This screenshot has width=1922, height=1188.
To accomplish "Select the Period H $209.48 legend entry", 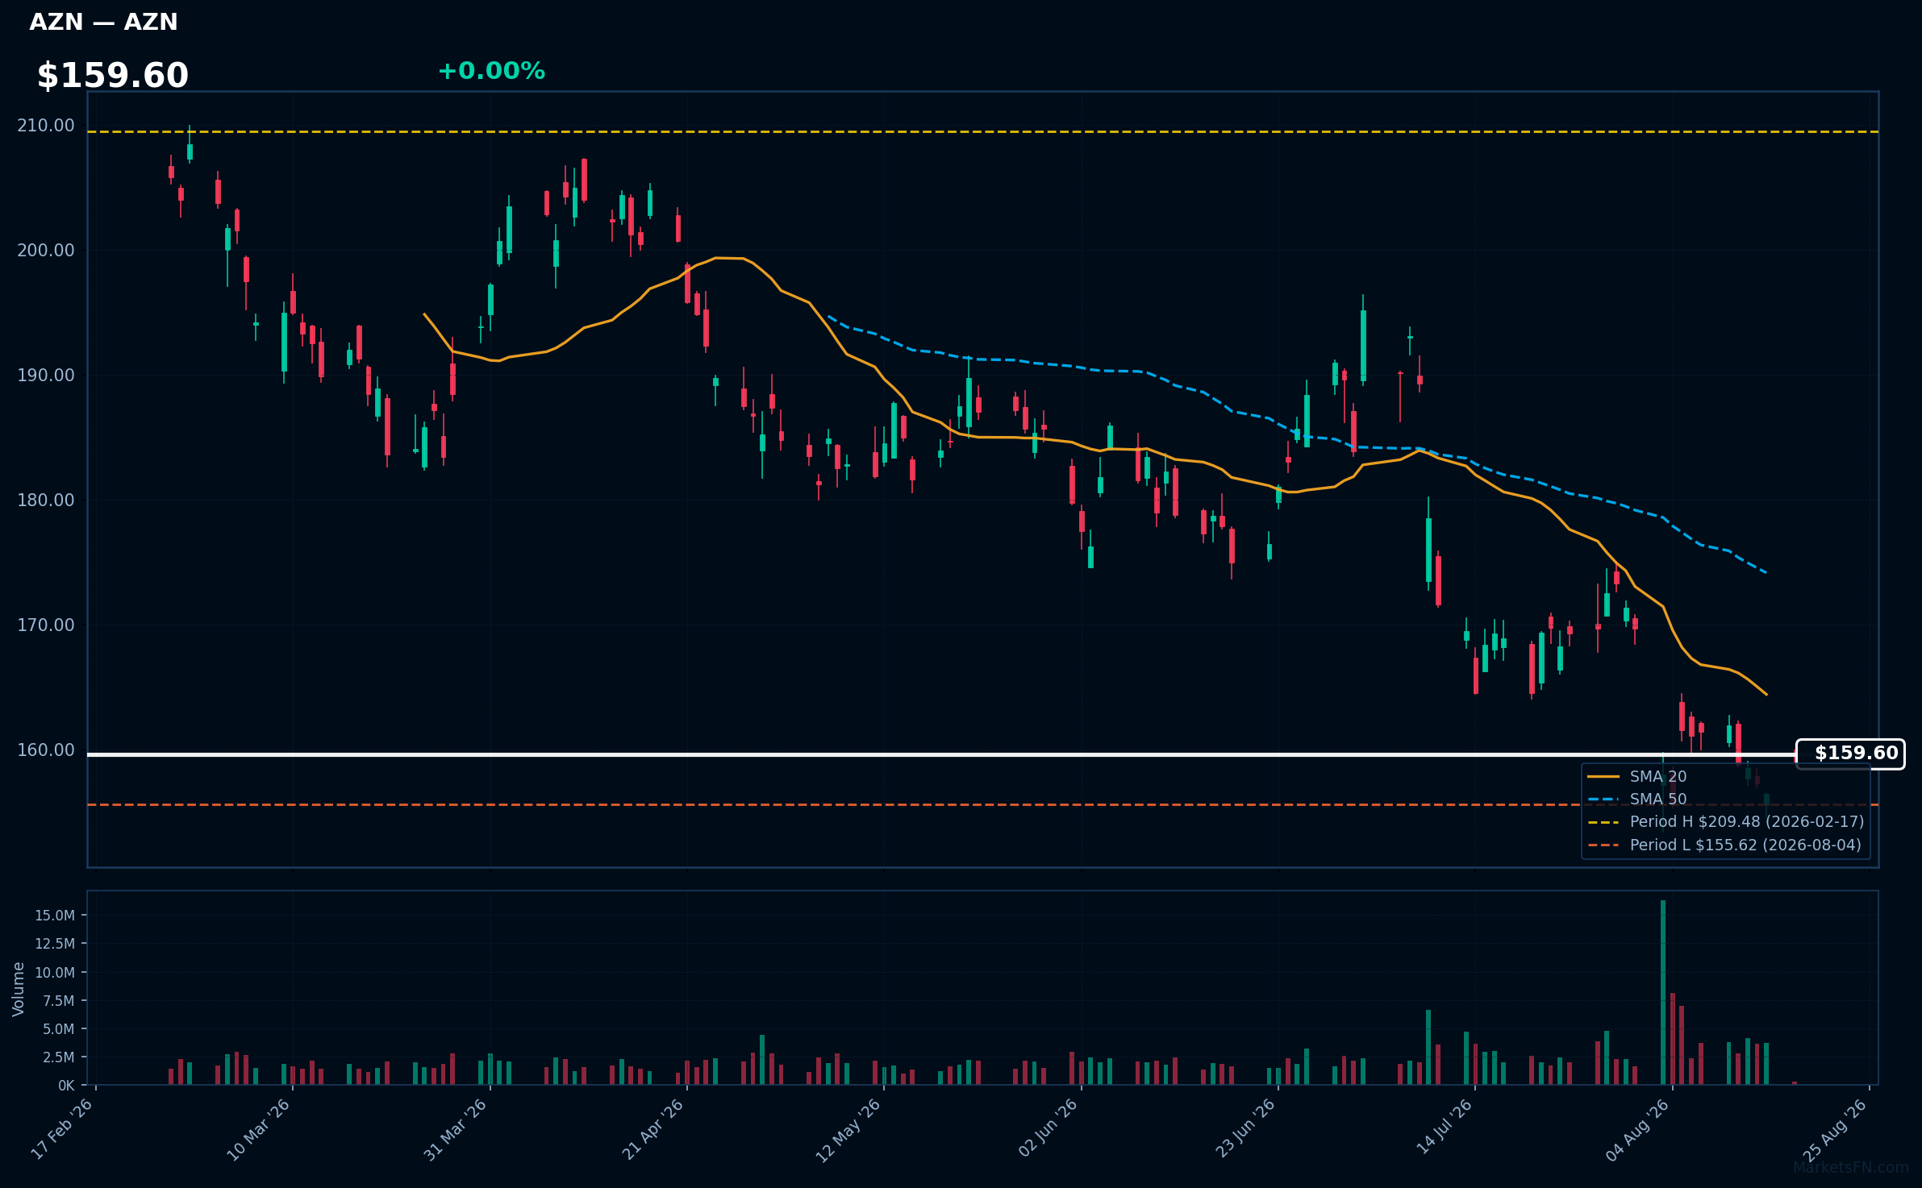I will pos(1747,822).
